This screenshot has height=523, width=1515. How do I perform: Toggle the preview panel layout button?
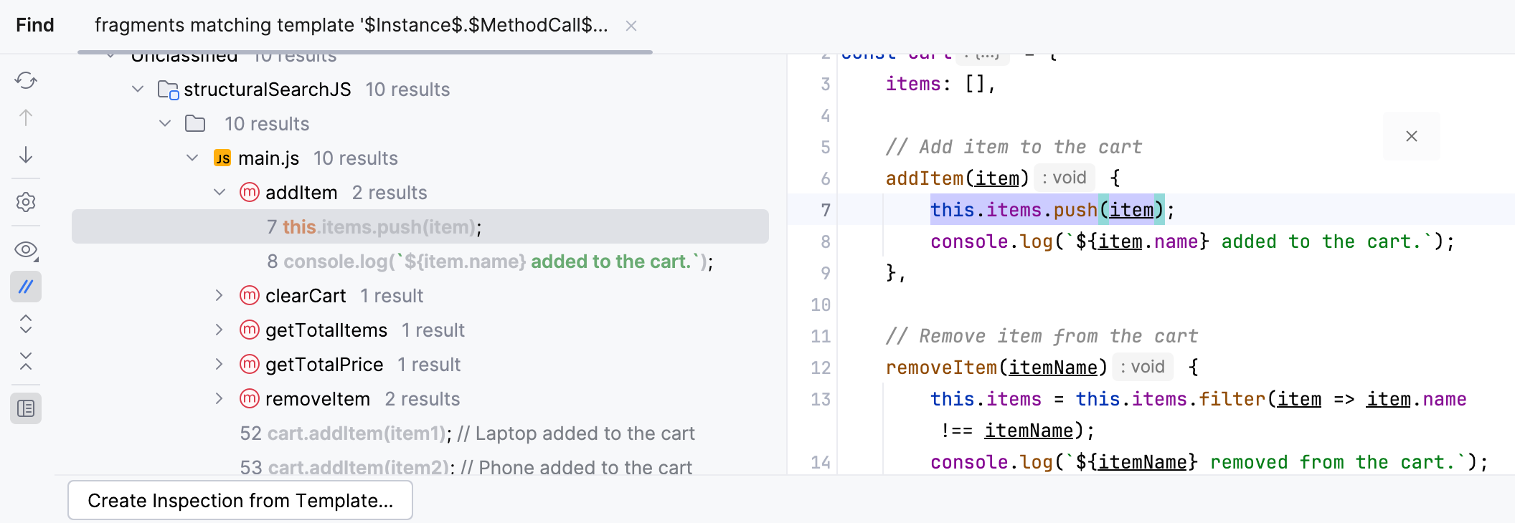tap(26, 408)
